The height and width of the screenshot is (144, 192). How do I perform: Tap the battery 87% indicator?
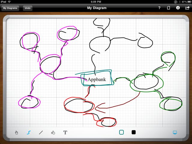[x=187, y=2]
